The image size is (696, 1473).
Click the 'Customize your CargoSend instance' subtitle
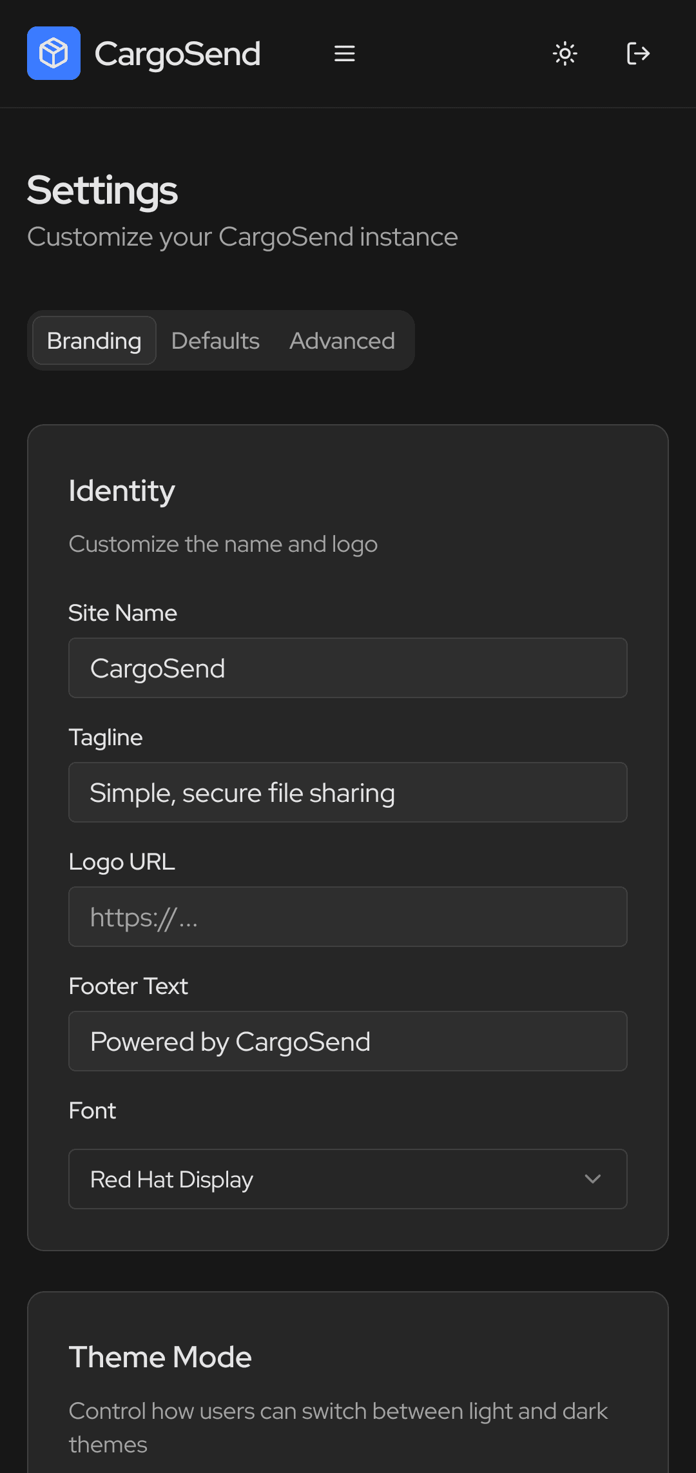(242, 237)
